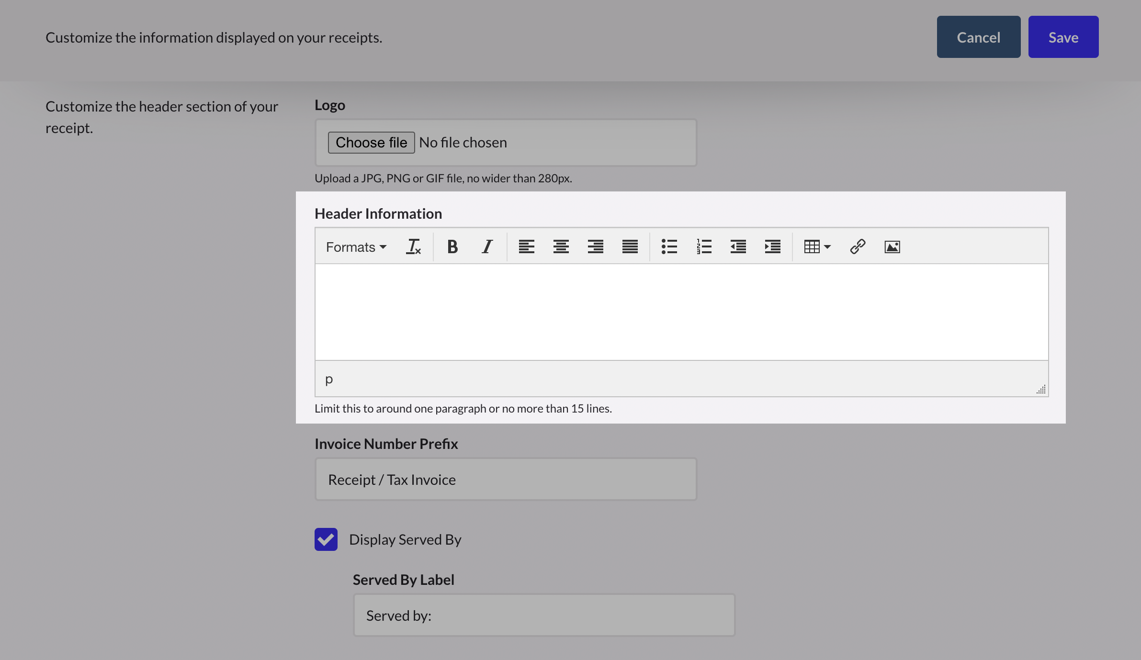
Task: Open the insert link dialog
Action: coord(857,246)
